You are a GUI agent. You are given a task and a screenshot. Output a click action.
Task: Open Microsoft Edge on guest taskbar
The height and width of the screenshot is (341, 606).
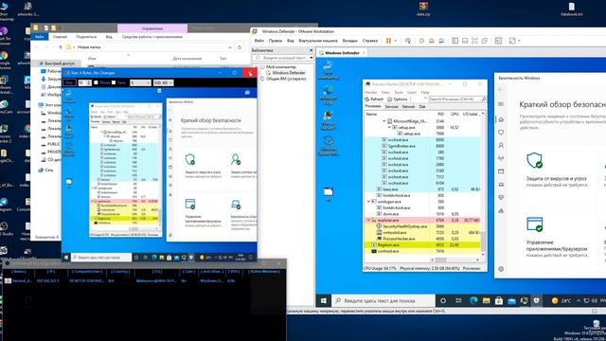coord(473,300)
